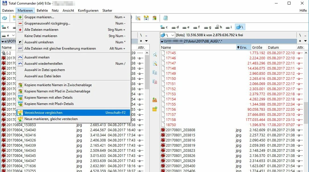Screen dimensions: 309x172
Task: Choose Verzeichnisse vergleichen menu entry
Action: point(73,113)
